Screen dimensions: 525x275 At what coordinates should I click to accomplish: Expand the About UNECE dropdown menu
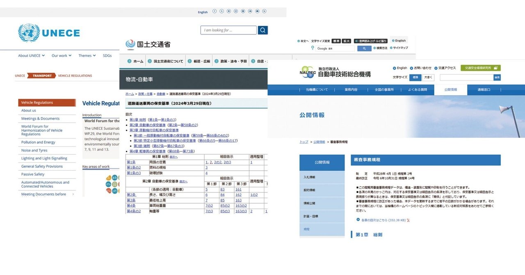(x=31, y=55)
